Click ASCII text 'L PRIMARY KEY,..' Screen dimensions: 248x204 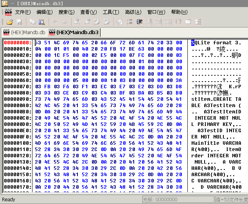click(x=216, y=124)
